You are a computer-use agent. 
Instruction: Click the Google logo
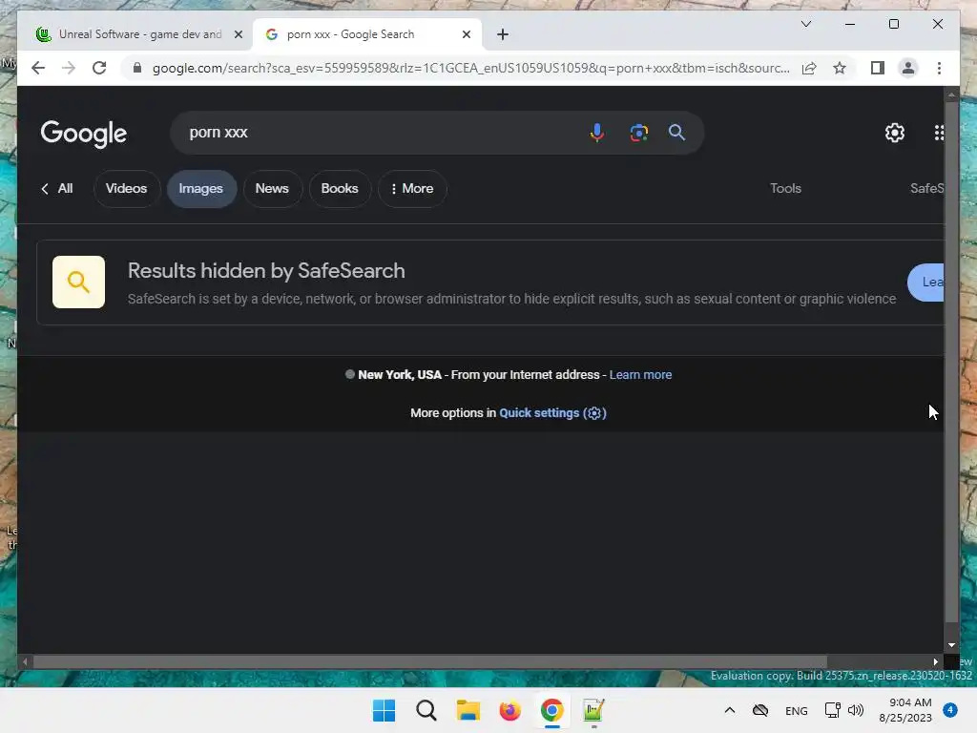[84, 134]
